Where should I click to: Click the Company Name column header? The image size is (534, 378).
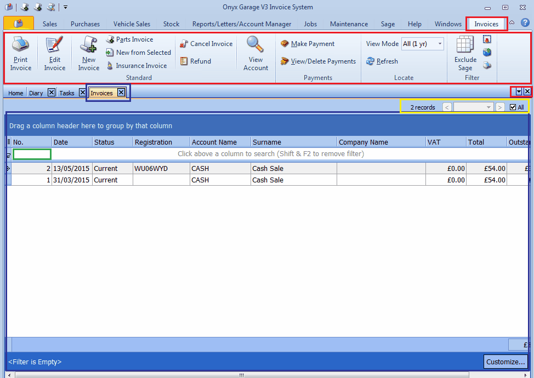[x=381, y=142]
